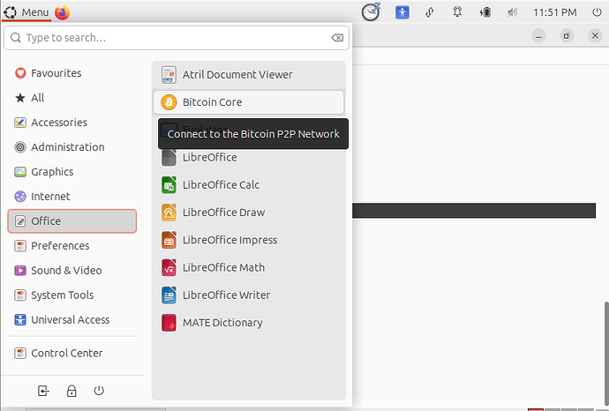Click the network connection indicator
The image size is (609, 411).
tap(430, 12)
